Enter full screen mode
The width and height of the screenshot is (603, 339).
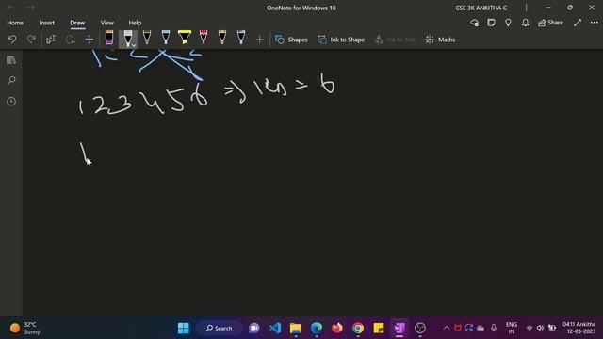(578, 23)
